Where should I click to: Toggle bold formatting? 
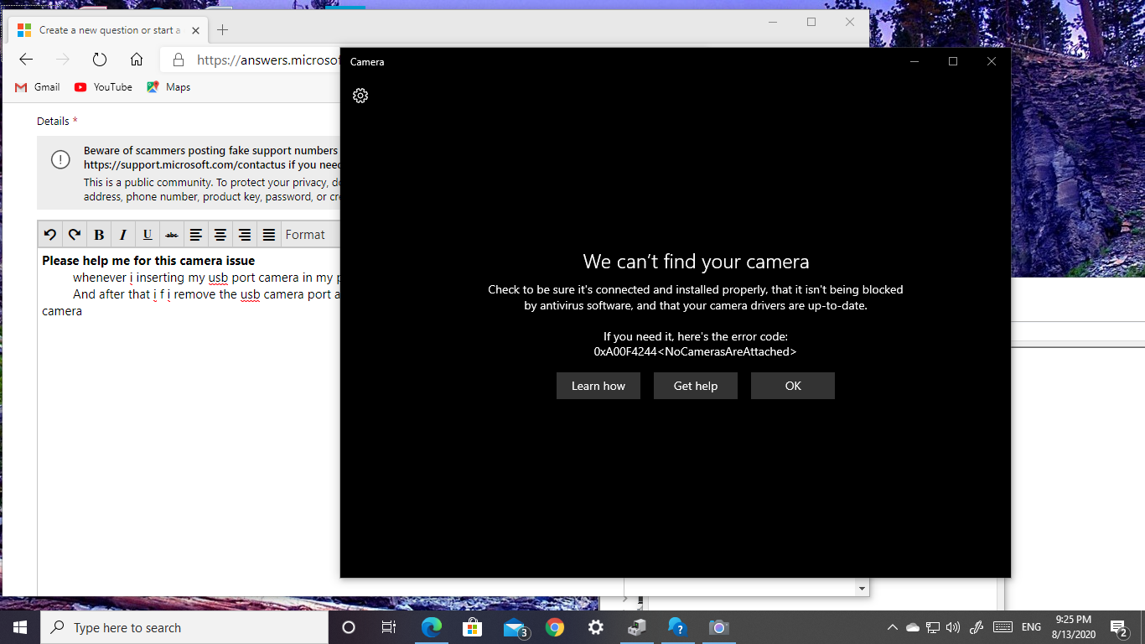(99, 235)
